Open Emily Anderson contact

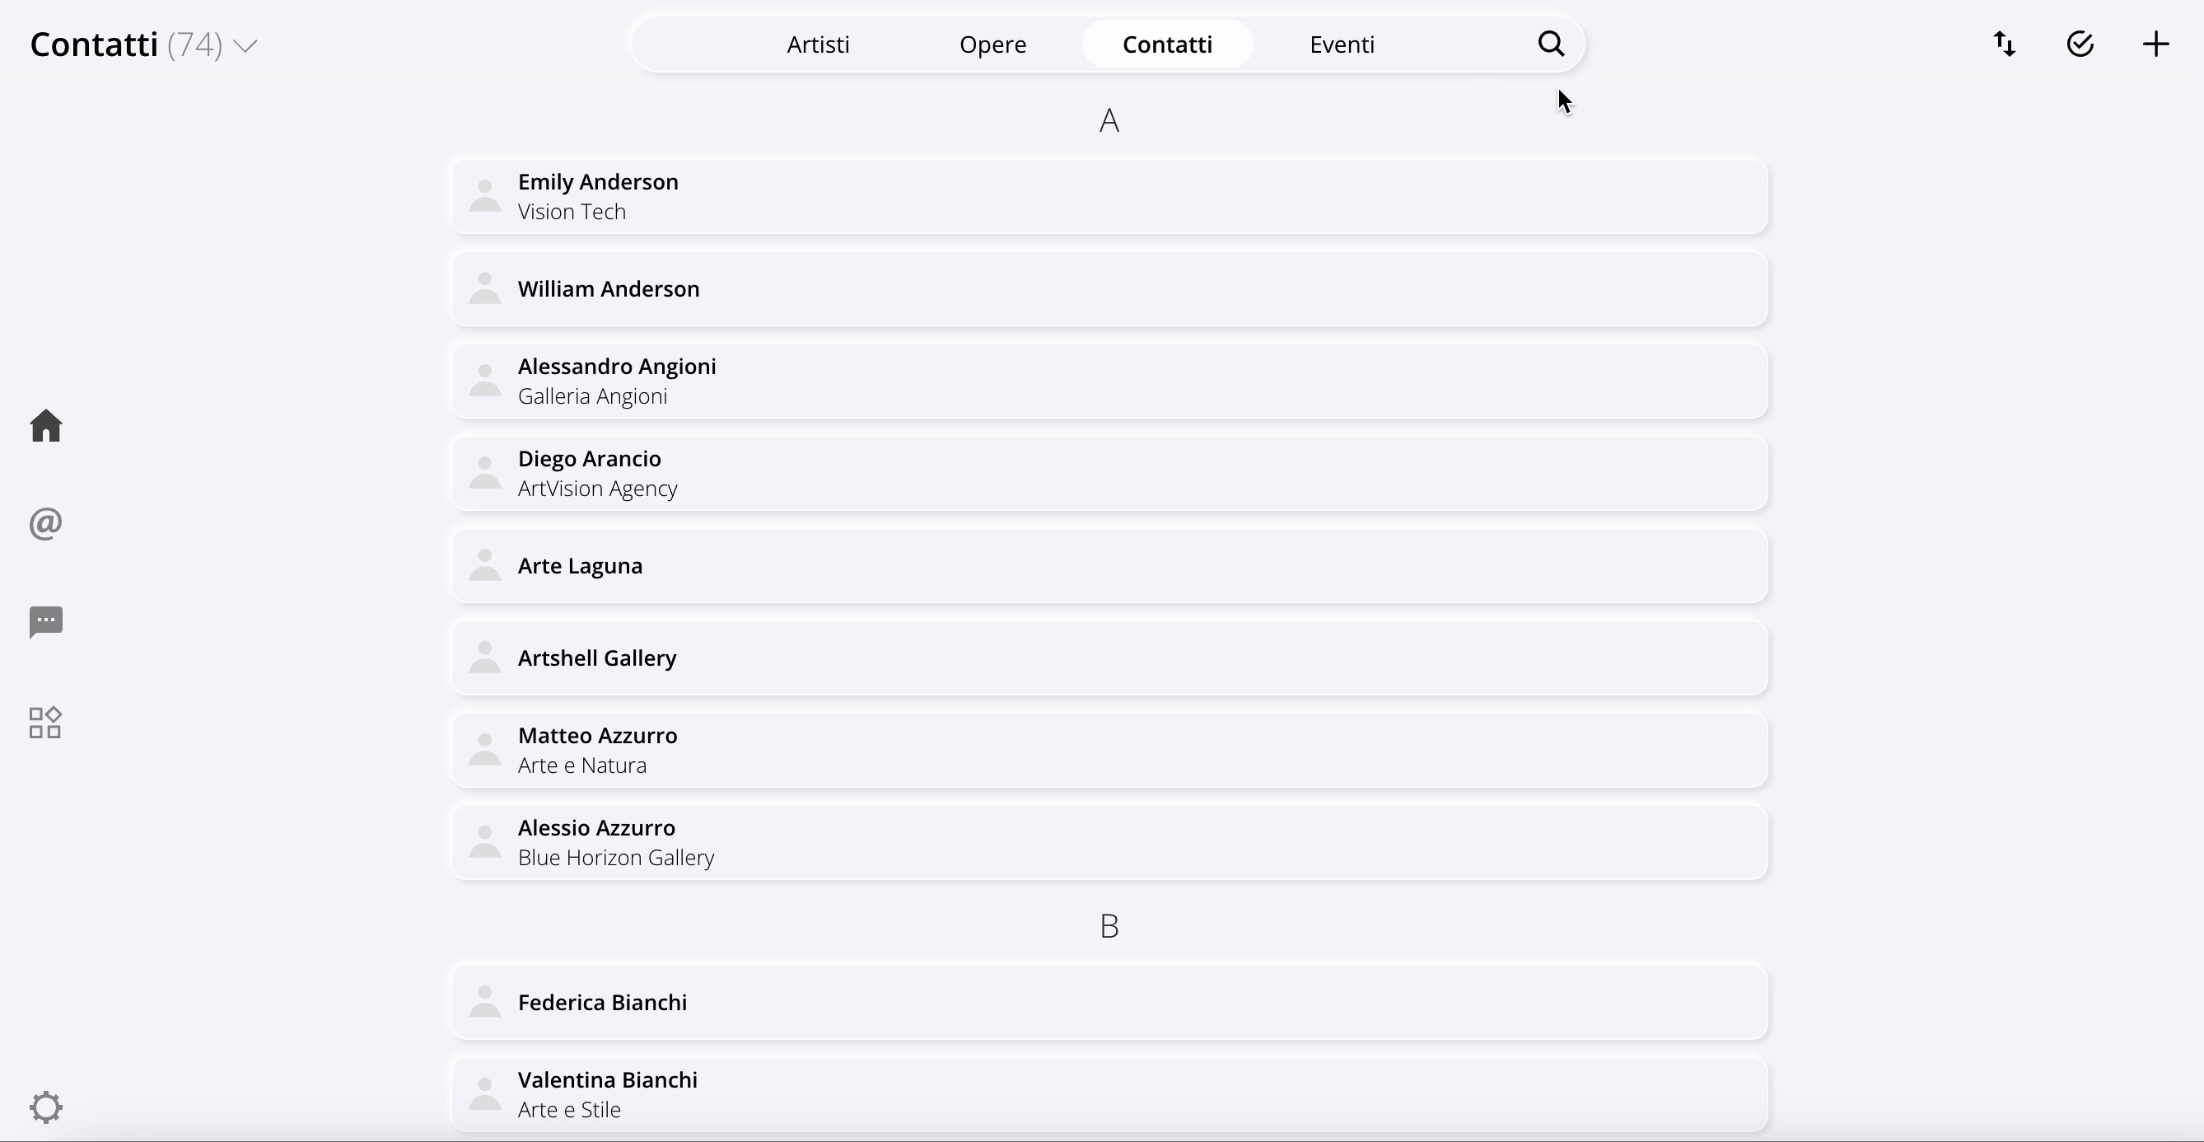pyautogui.click(x=1109, y=196)
